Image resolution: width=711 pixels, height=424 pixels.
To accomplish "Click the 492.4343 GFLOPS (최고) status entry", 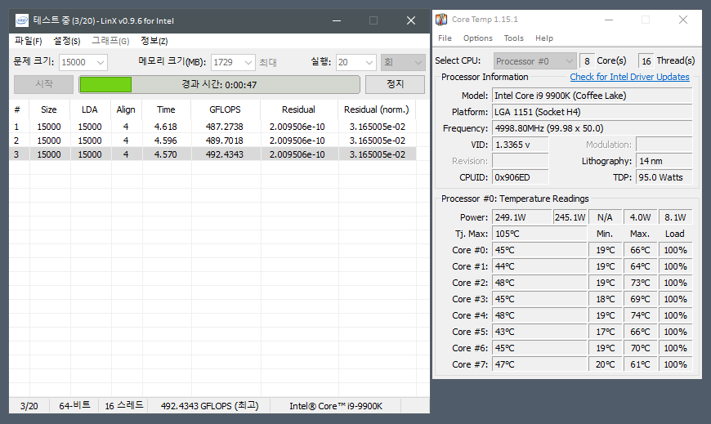I will pyautogui.click(x=209, y=406).
